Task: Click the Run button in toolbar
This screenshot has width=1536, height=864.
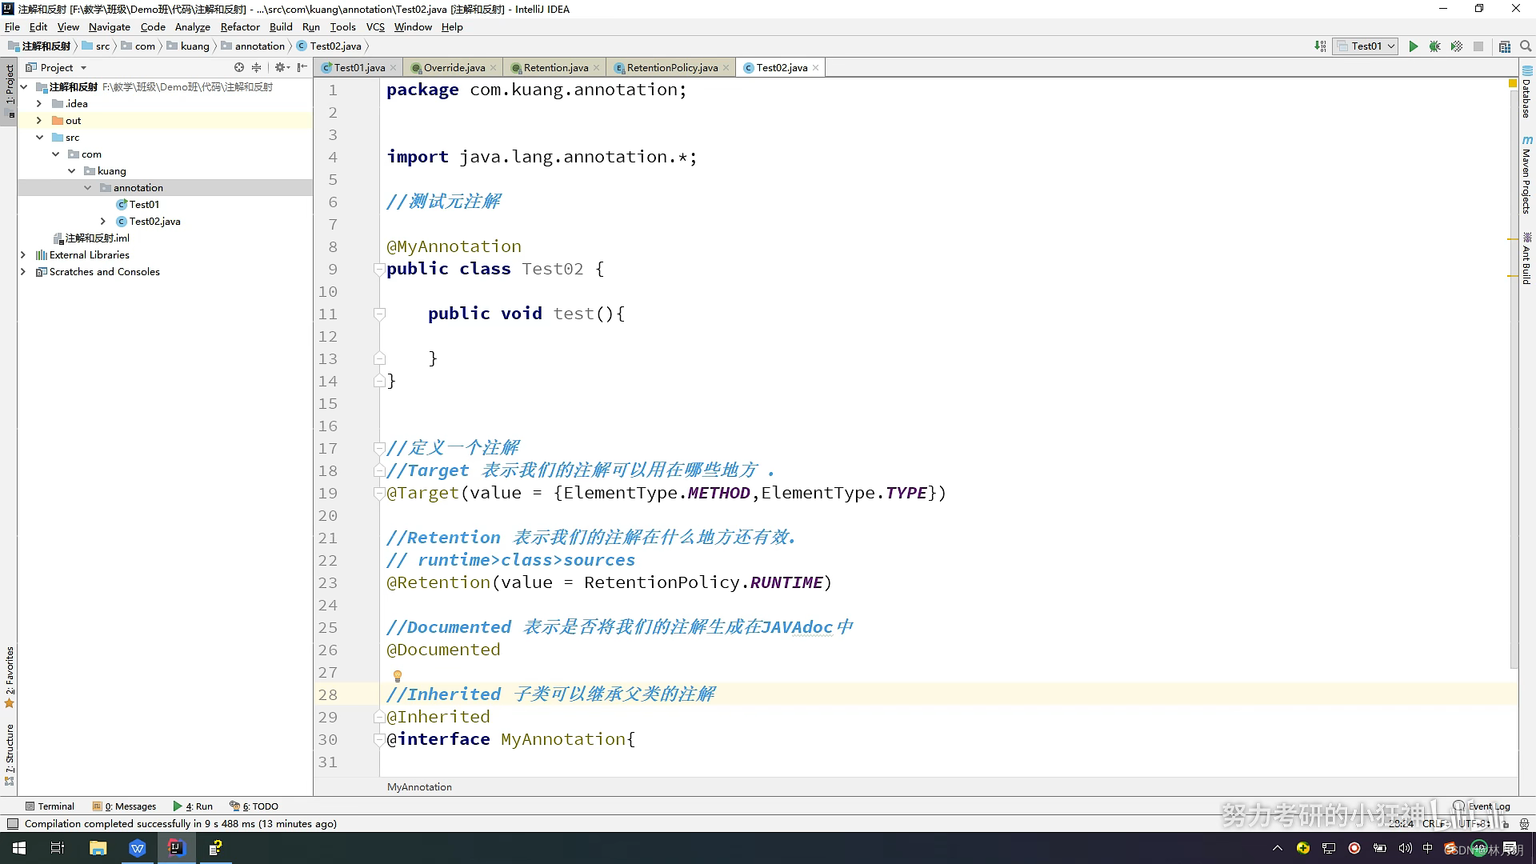Action: [1413, 46]
